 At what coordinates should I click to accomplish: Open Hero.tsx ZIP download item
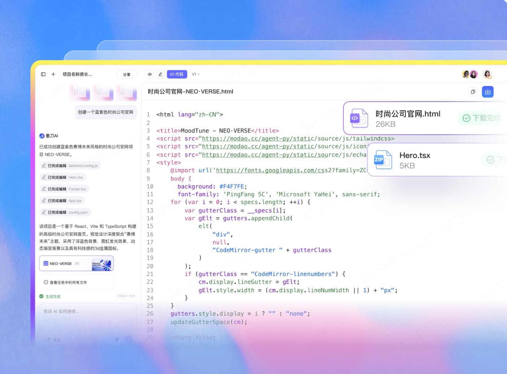tap(437, 160)
